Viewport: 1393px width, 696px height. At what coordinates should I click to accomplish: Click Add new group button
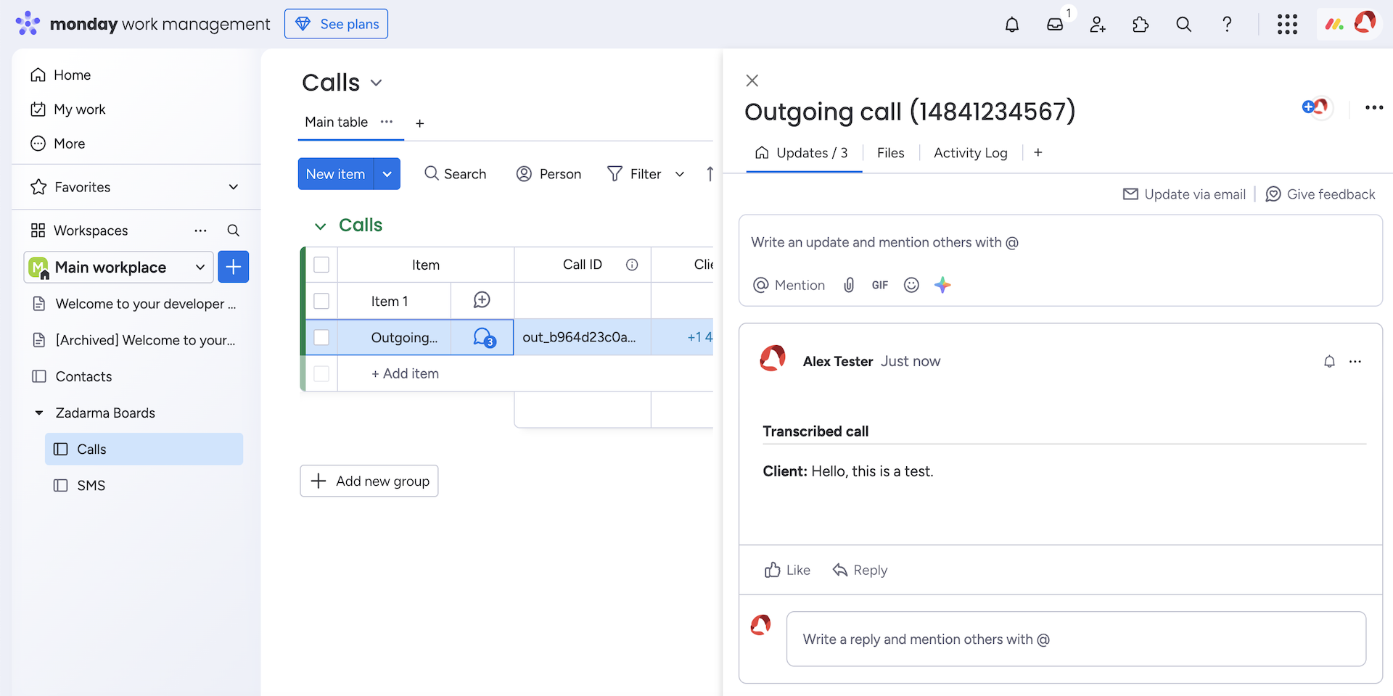click(369, 481)
